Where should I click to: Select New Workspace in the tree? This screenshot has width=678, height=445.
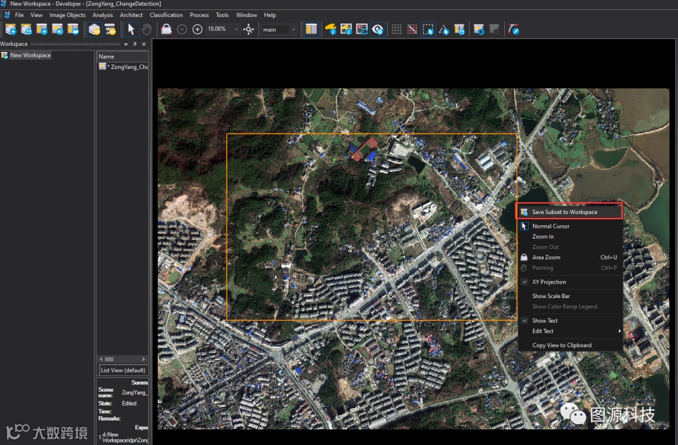pyautogui.click(x=30, y=55)
